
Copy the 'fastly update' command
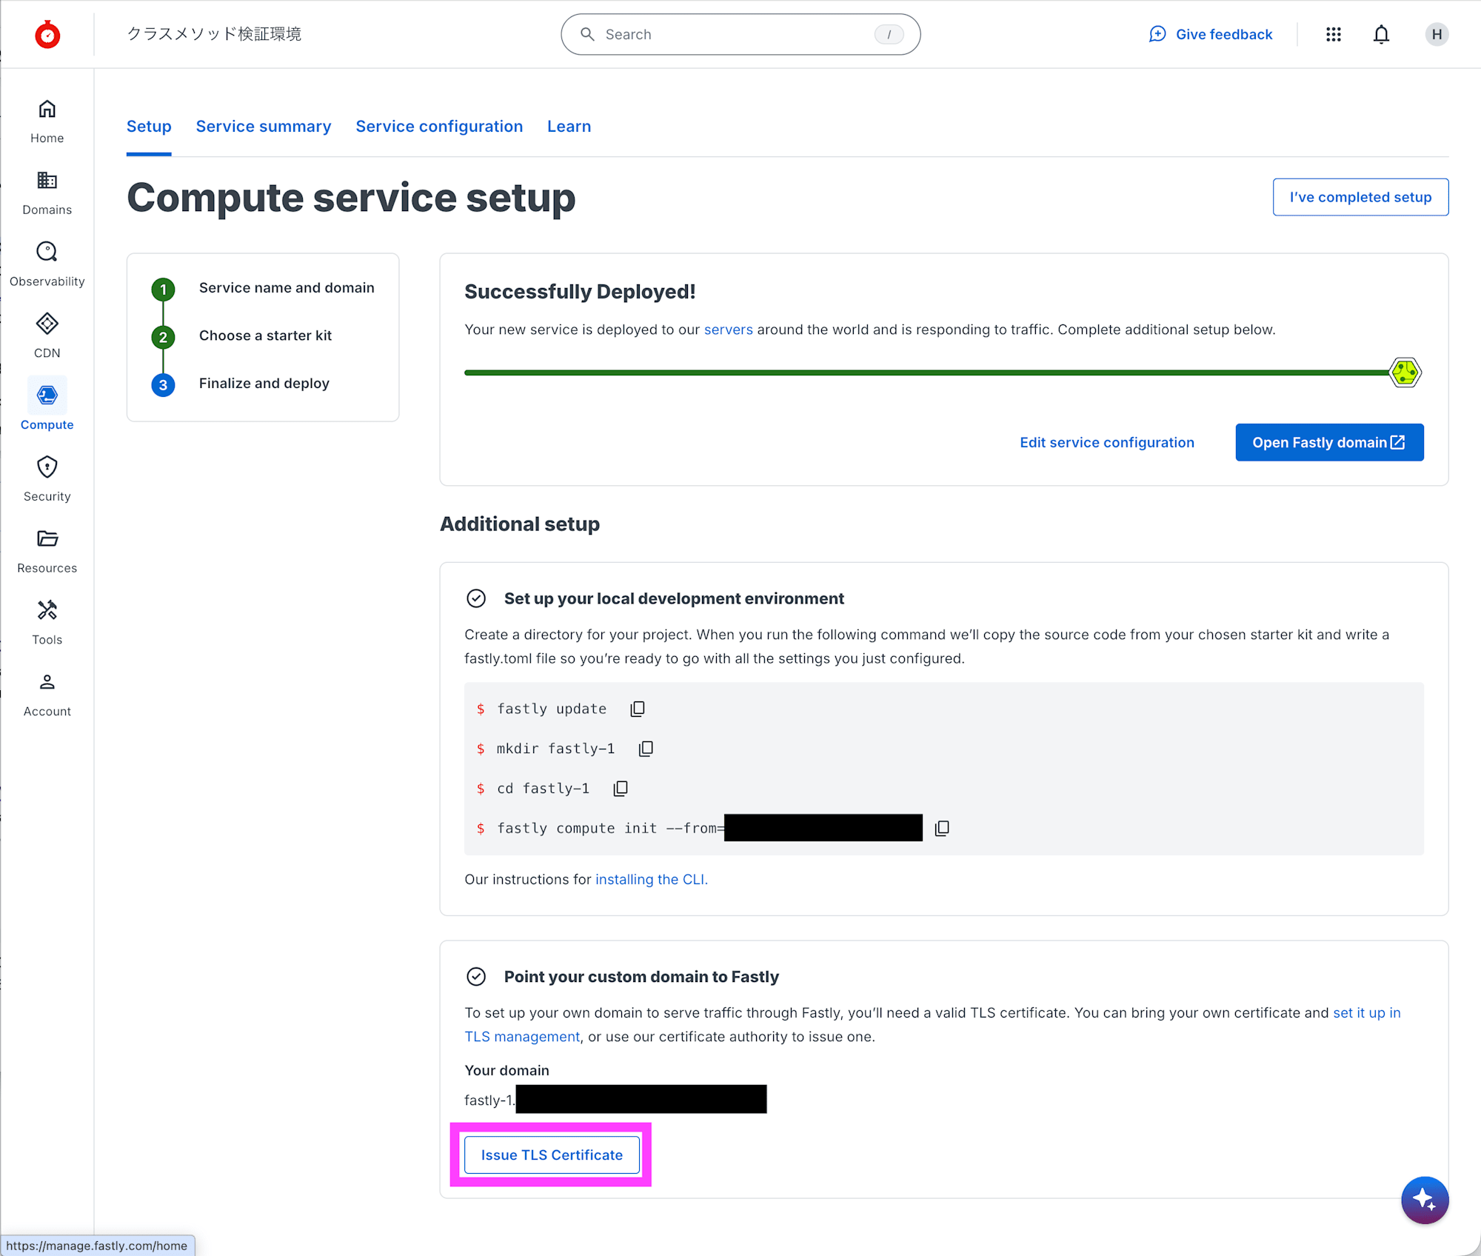click(637, 709)
